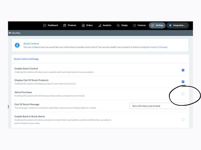Click the Products icon in navigation
This screenshot has height=150, width=201.
click(65, 25)
